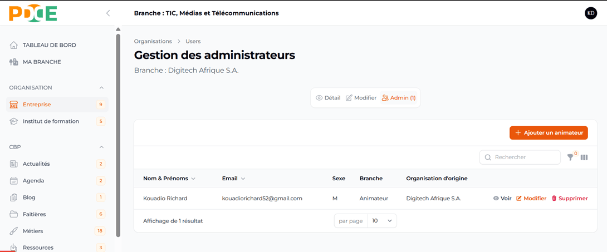The image size is (607, 252).
Task: Open MA BRANCHE in sidebar
Action: point(42,62)
